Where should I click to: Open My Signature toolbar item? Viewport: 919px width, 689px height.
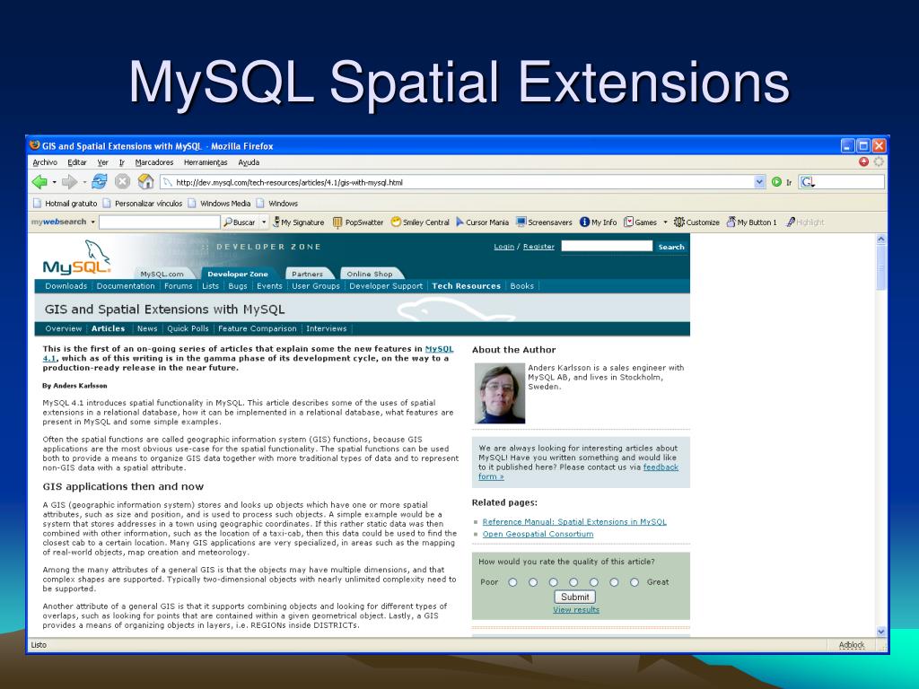click(x=298, y=222)
